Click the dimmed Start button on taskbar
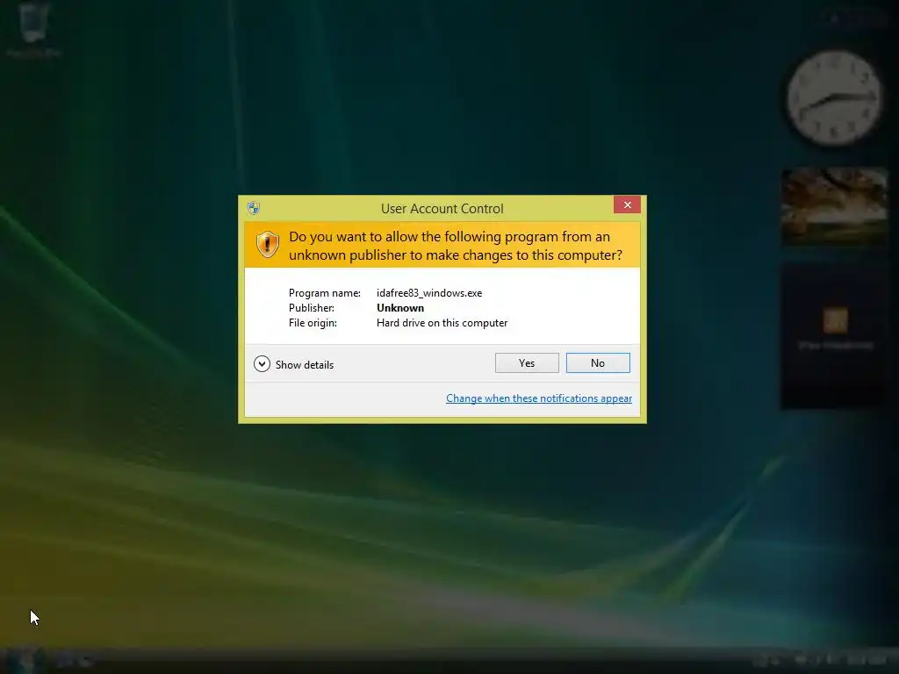 (x=23, y=659)
